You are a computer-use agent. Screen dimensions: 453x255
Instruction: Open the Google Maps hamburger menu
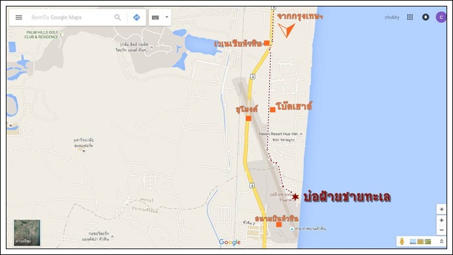coord(19,17)
